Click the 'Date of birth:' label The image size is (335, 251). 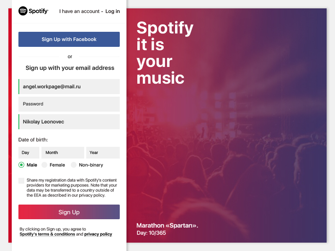pos(33,140)
